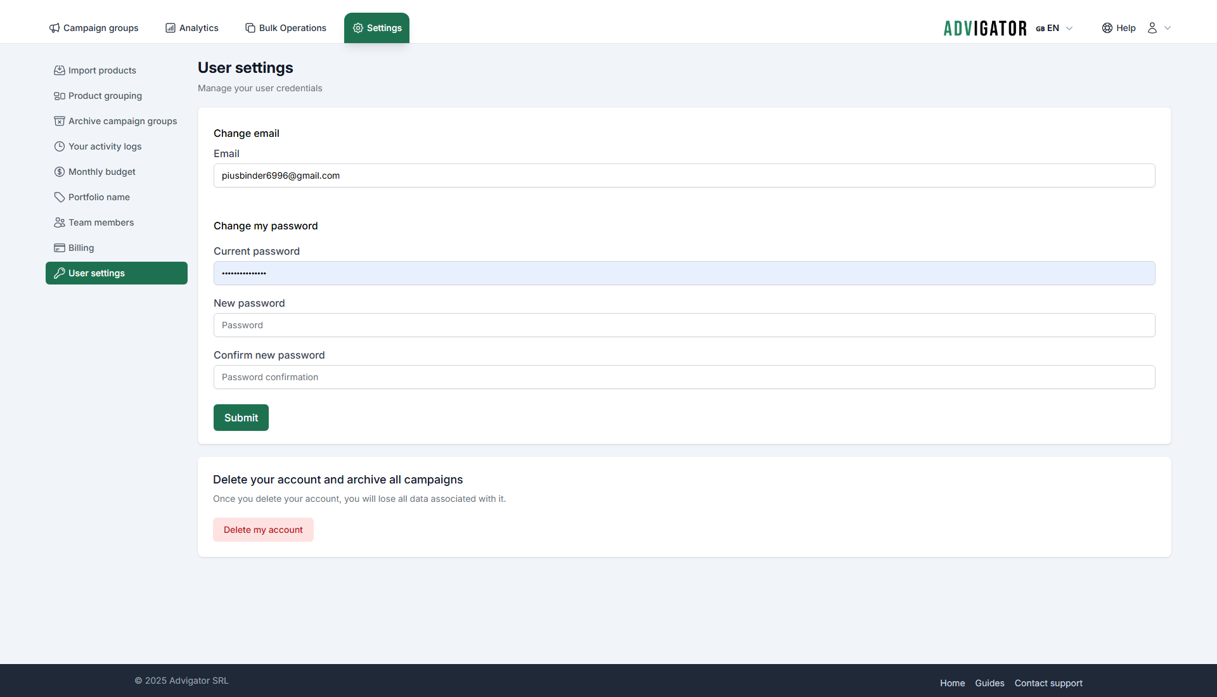The height and width of the screenshot is (697, 1217).
Task: Click the Team members people icon
Action: tap(59, 222)
